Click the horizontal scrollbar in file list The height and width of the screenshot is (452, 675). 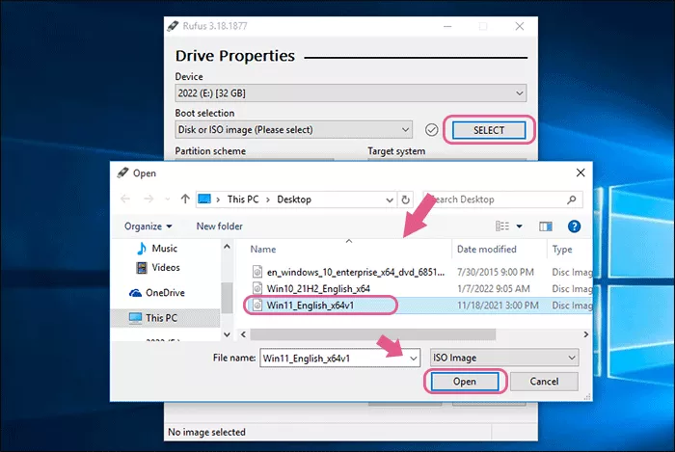pos(373,334)
